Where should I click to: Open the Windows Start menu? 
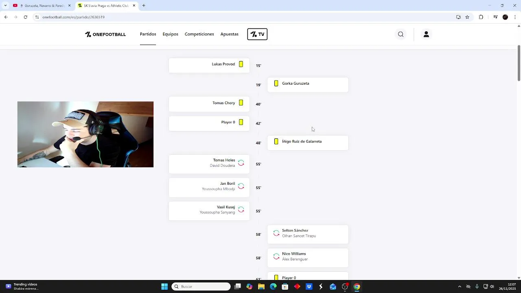pyautogui.click(x=164, y=286)
